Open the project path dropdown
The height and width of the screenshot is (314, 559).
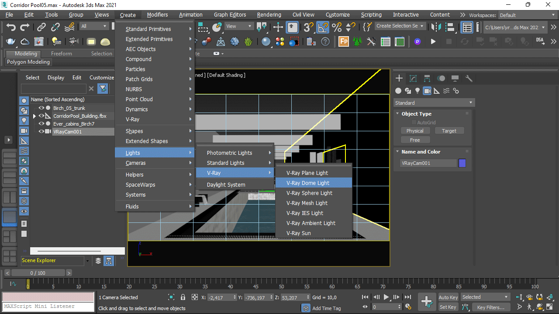516,27
